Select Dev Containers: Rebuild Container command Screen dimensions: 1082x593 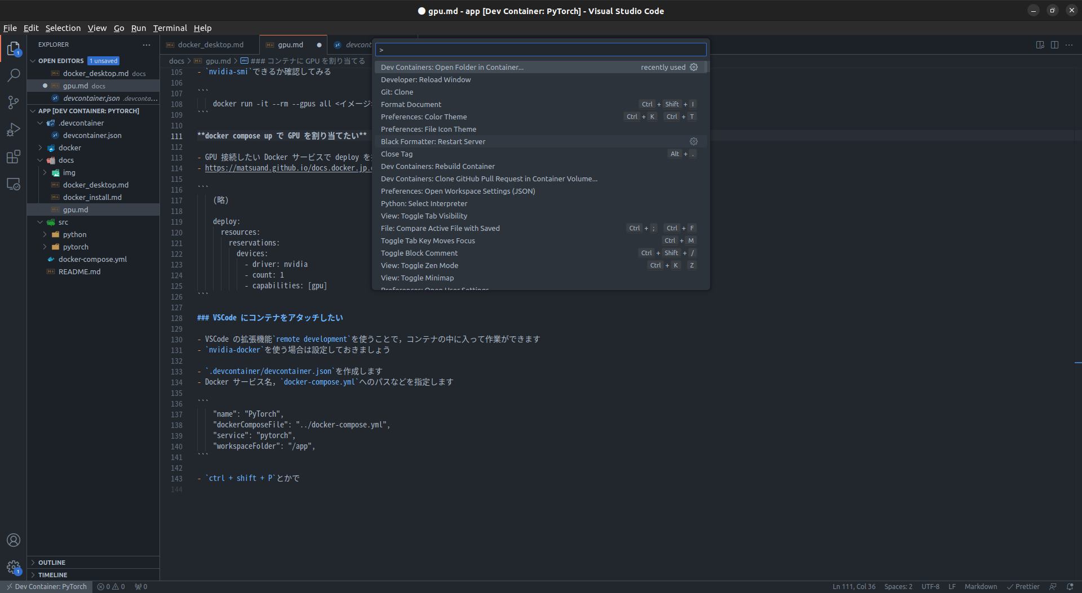point(438,166)
